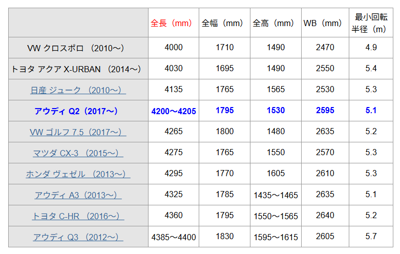The height and width of the screenshot is (254, 400).
Task: Click length value 4030 for アクア X-URBAN
Action: [174, 68]
